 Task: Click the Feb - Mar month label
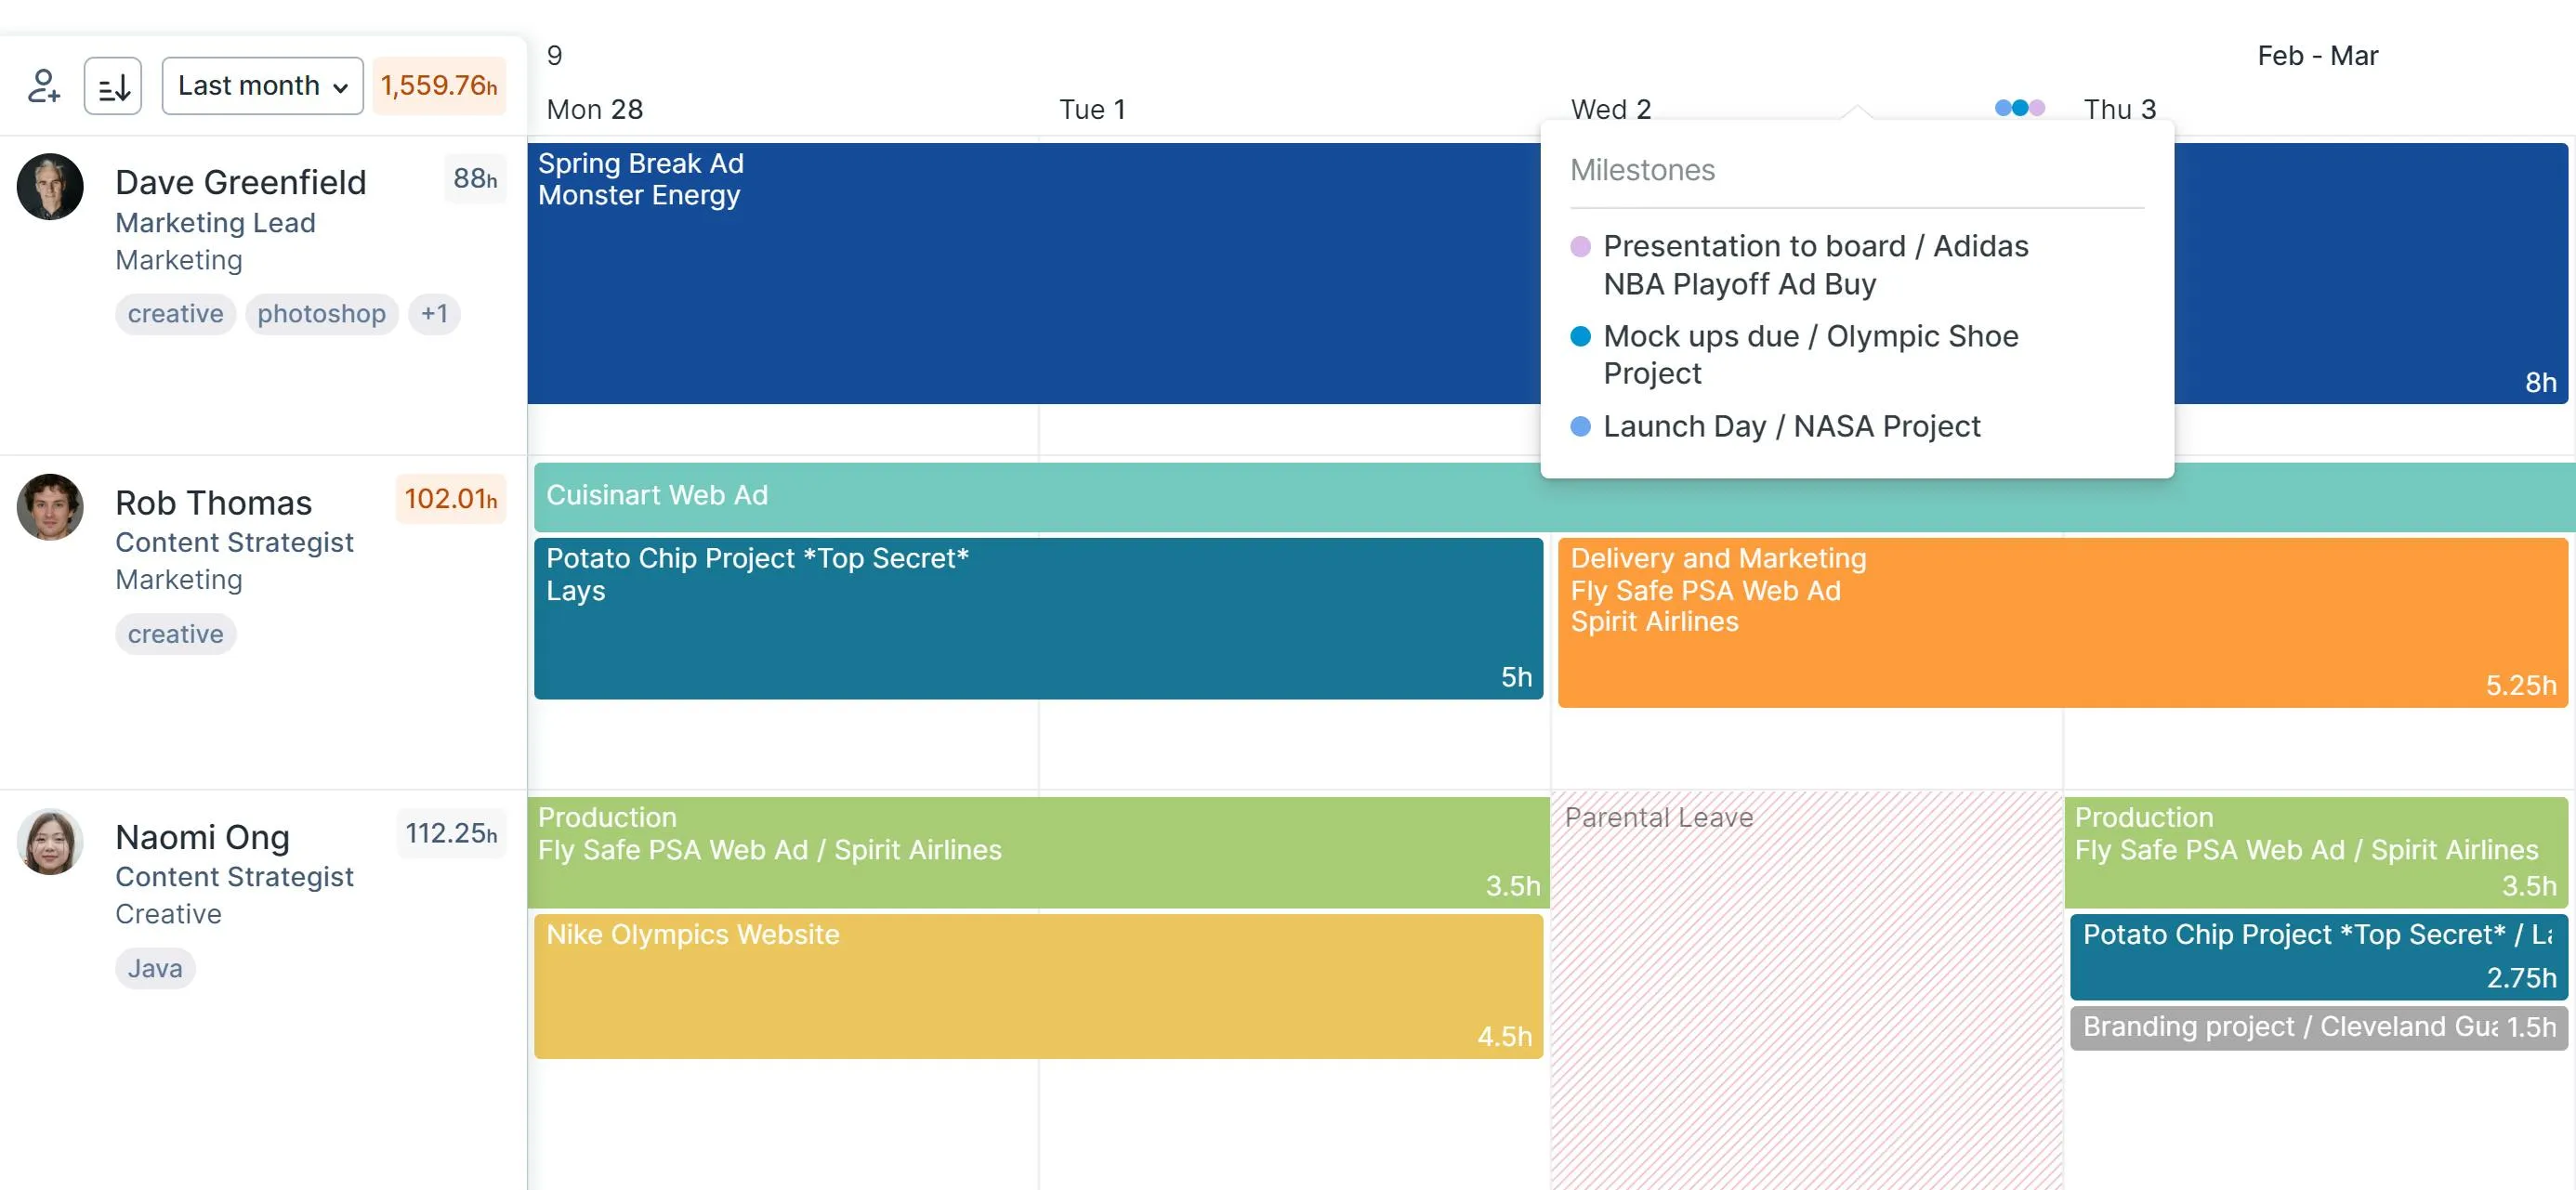coord(2318,56)
